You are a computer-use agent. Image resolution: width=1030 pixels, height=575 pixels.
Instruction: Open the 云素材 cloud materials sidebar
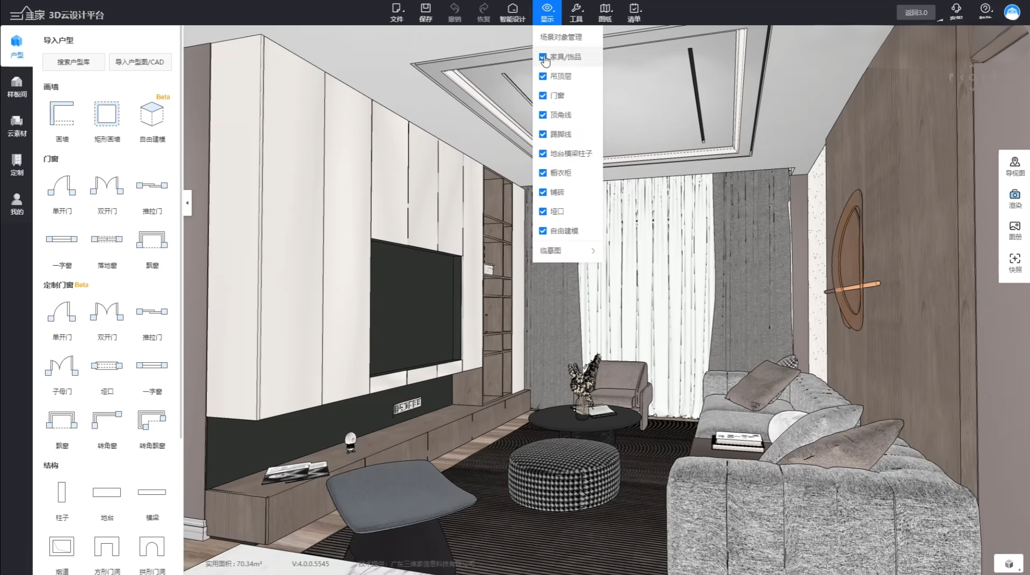pos(16,125)
